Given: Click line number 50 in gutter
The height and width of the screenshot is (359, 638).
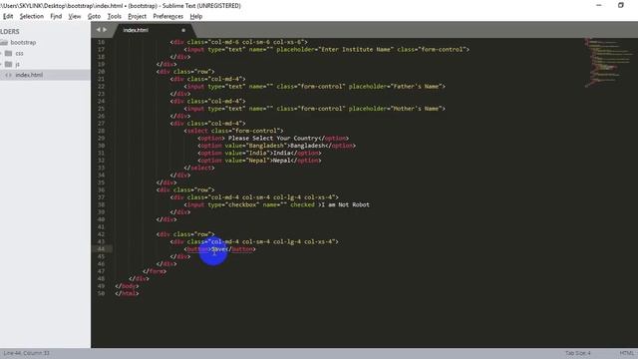Looking at the screenshot, I should tap(101, 293).
